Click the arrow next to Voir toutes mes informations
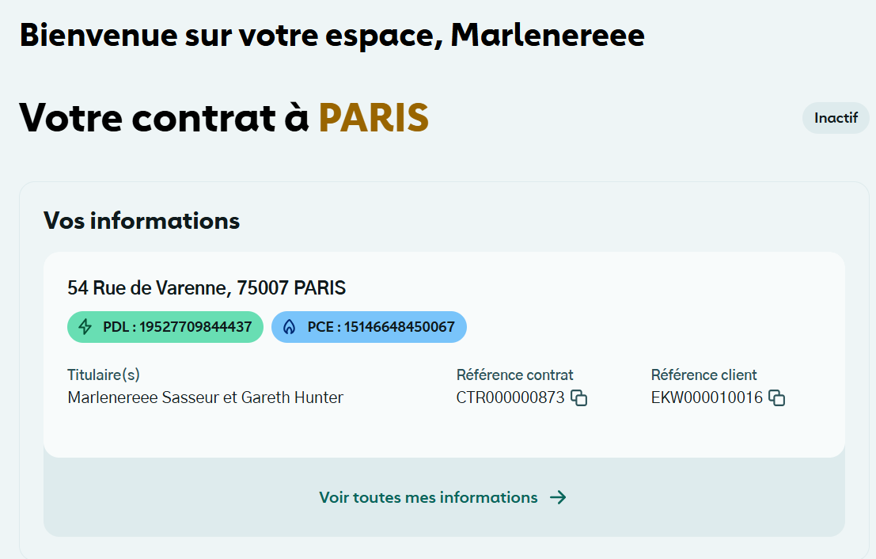876x559 pixels. click(x=558, y=497)
